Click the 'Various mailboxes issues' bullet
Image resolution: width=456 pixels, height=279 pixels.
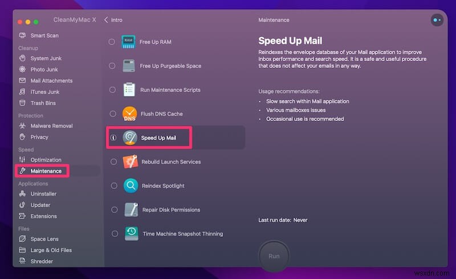pyautogui.click(x=296, y=110)
